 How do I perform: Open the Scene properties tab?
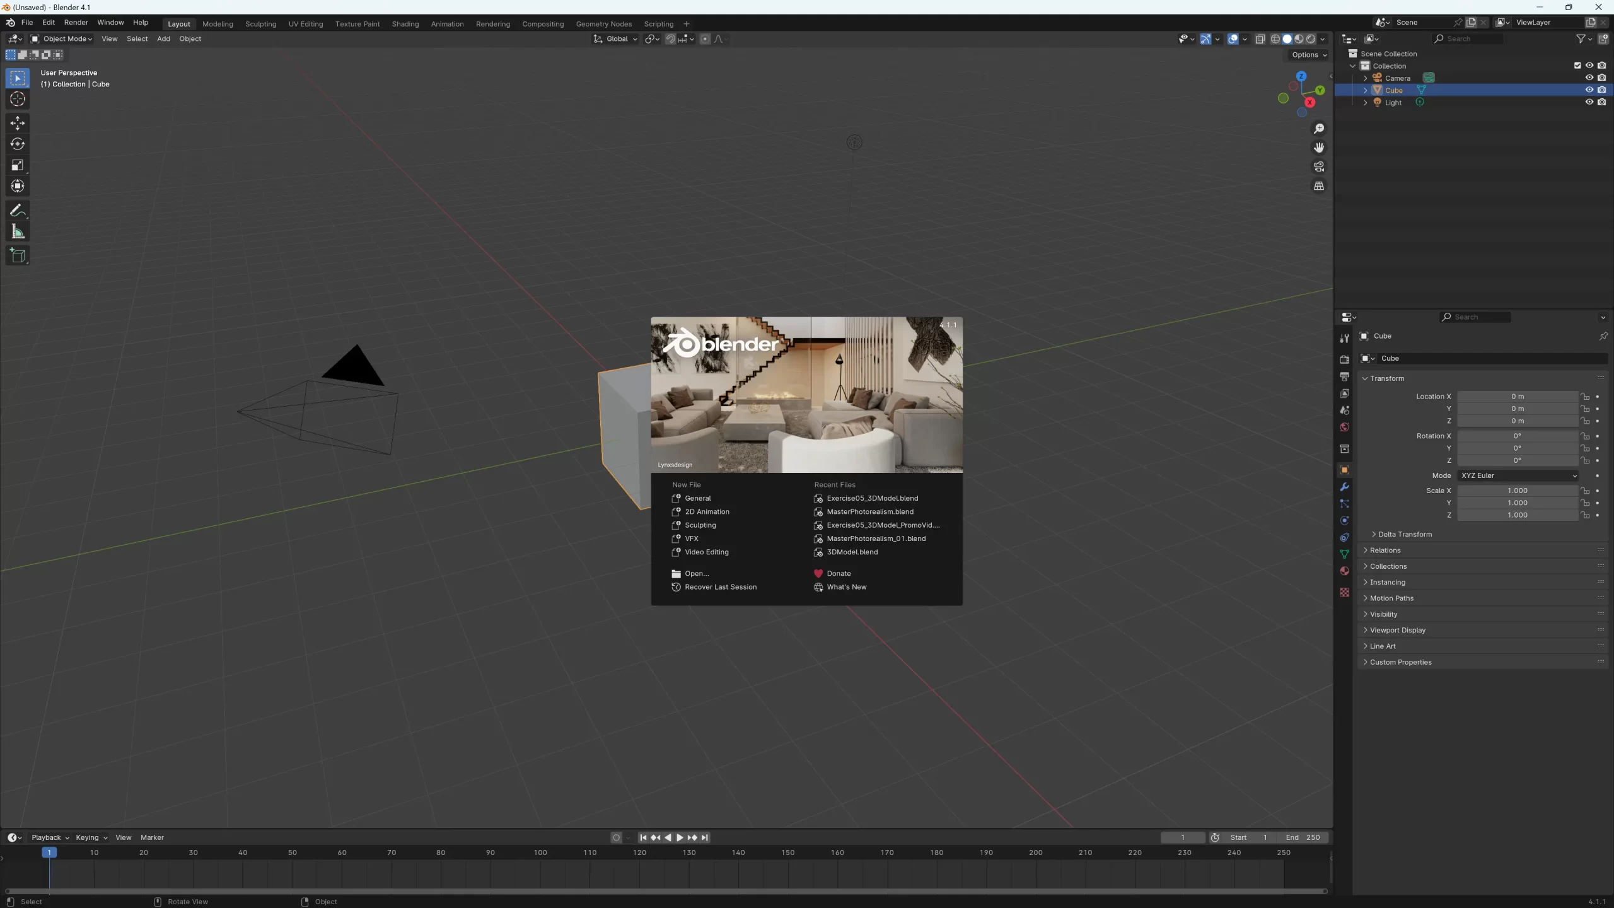pyautogui.click(x=1344, y=410)
